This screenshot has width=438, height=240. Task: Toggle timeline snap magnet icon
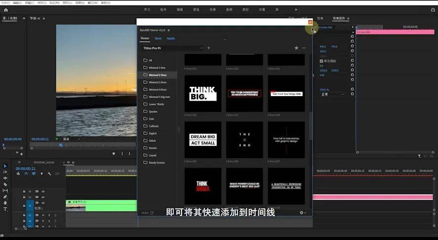26,173
